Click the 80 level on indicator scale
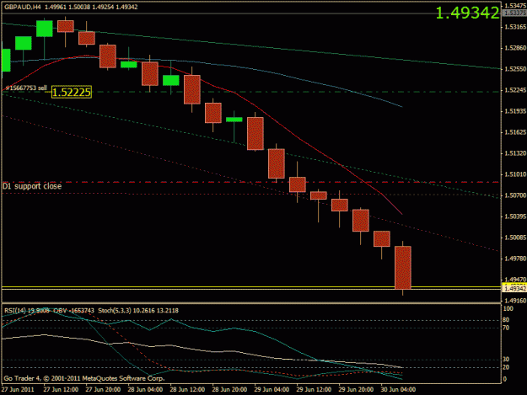 pos(506,320)
